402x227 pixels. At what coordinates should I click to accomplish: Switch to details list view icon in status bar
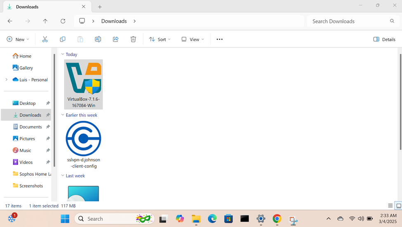point(390,206)
